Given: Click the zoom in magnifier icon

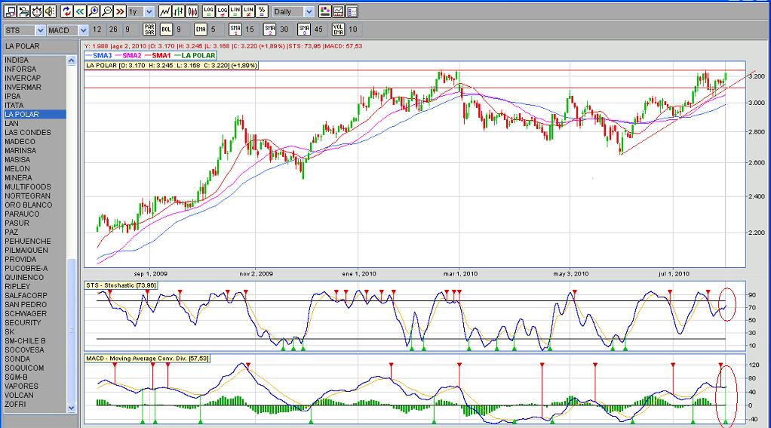Looking at the screenshot, I should click(x=93, y=11).
